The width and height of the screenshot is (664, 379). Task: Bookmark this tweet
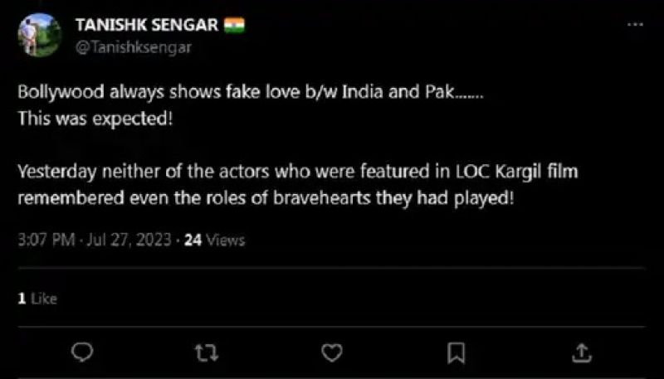point(456,353)
